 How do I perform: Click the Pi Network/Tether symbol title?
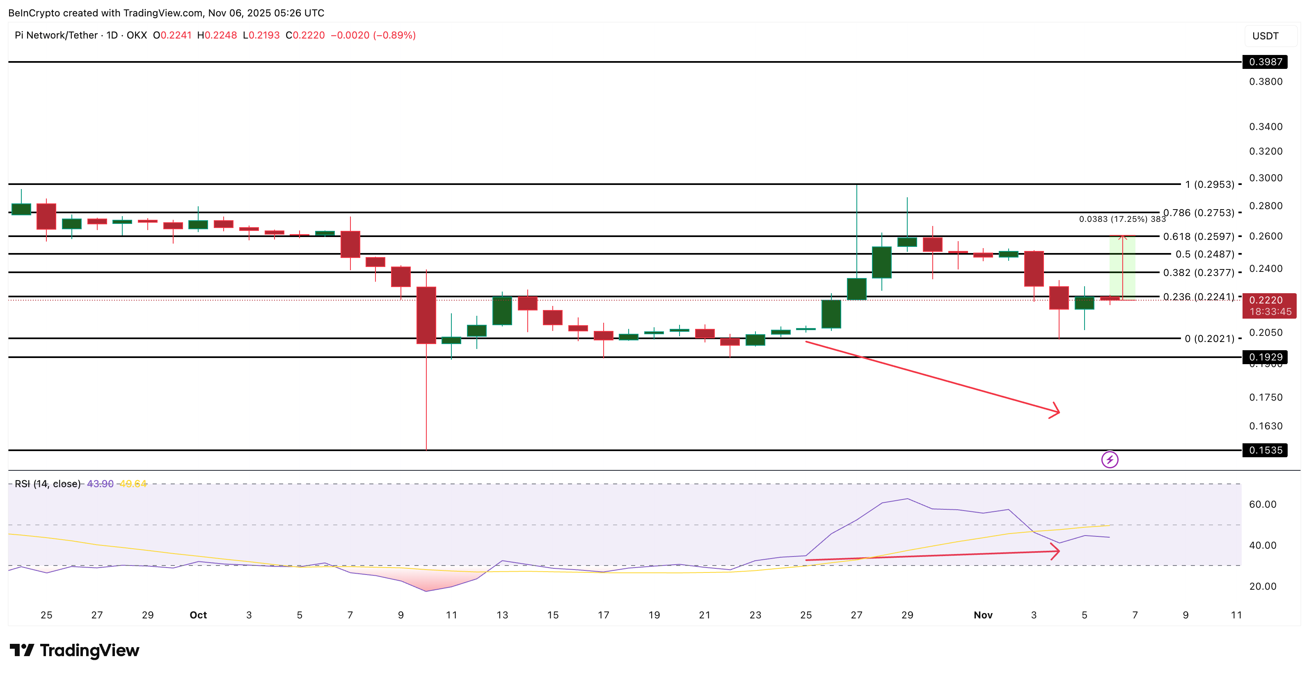pos(56,35)
